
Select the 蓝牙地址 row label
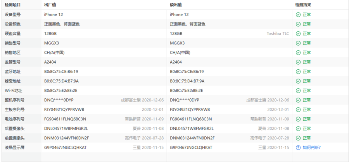13,72
